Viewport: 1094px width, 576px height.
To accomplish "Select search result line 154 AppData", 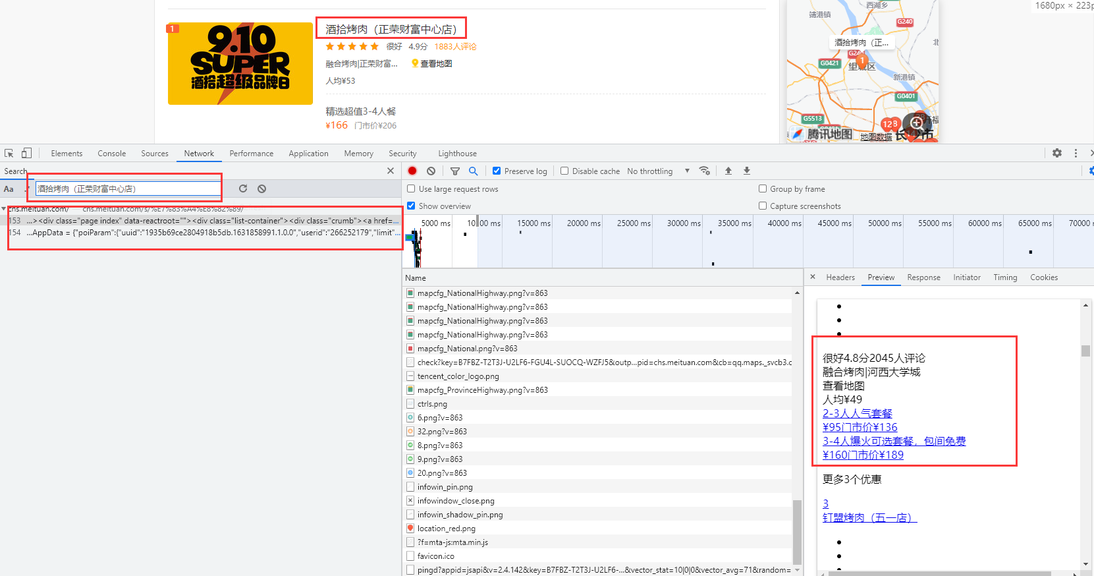I will tap(202, 233).
